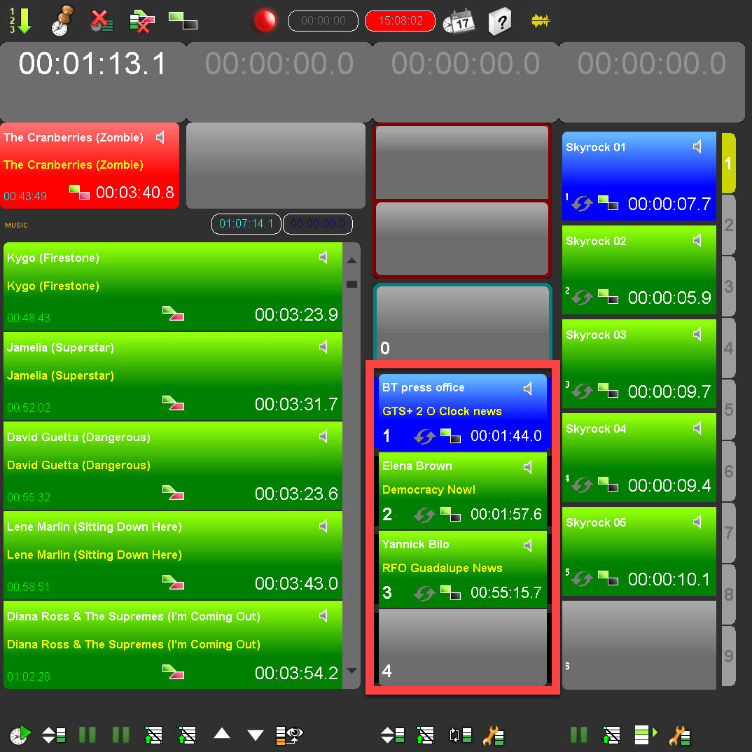Open the help question mark icon

click(x=499, y=22)
